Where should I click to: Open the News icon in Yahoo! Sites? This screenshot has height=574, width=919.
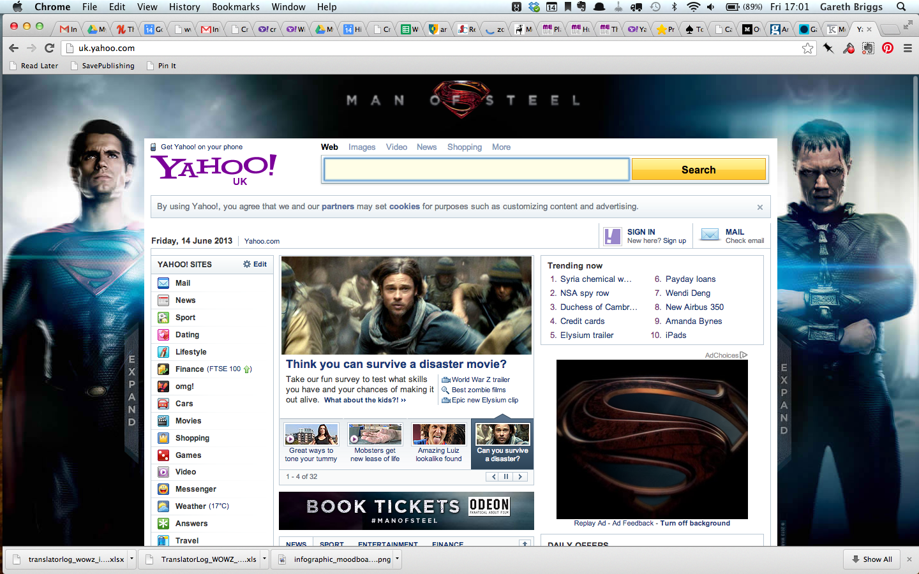coord(163,300)
